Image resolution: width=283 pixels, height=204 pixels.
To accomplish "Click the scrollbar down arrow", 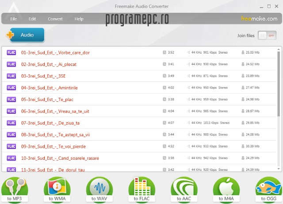I will 279,169.
